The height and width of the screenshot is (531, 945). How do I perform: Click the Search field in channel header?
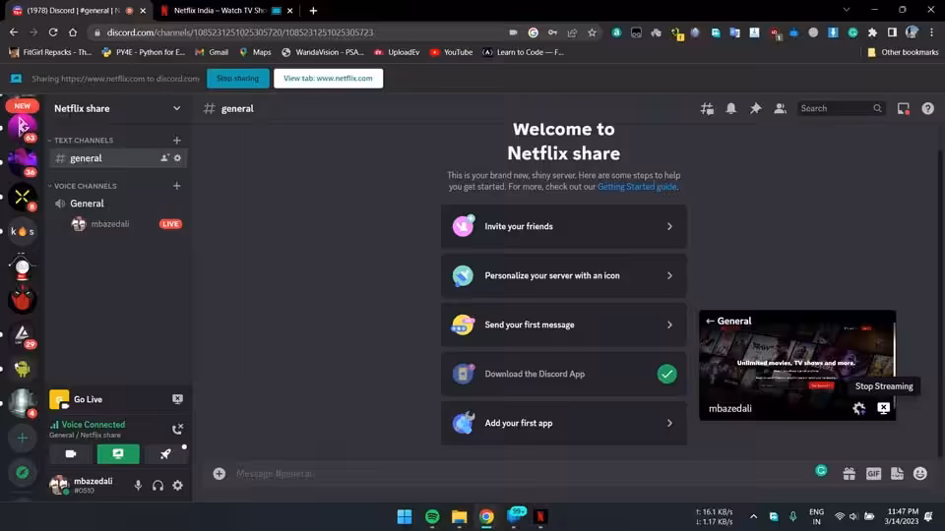841,108
